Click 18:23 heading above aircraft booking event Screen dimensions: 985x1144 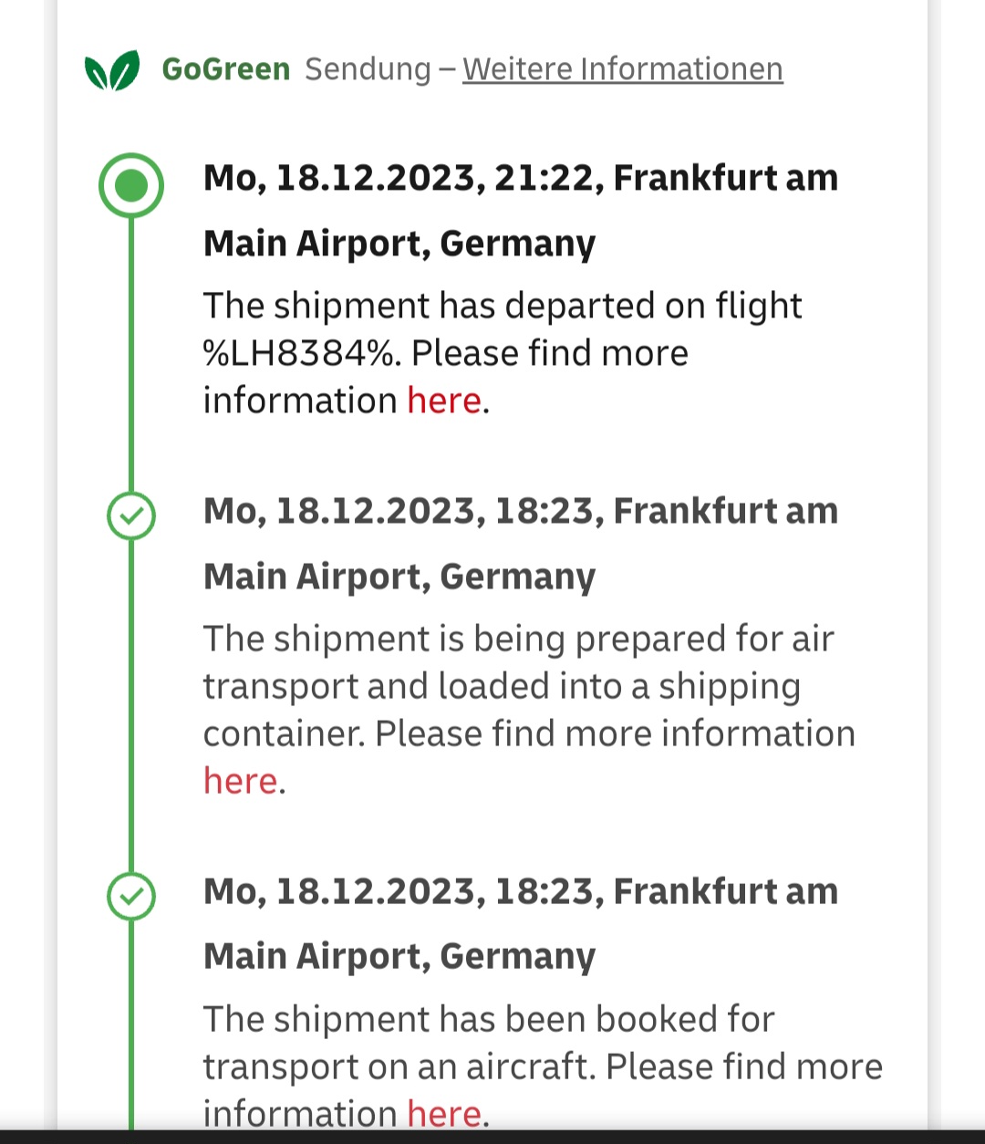point(520,891)
